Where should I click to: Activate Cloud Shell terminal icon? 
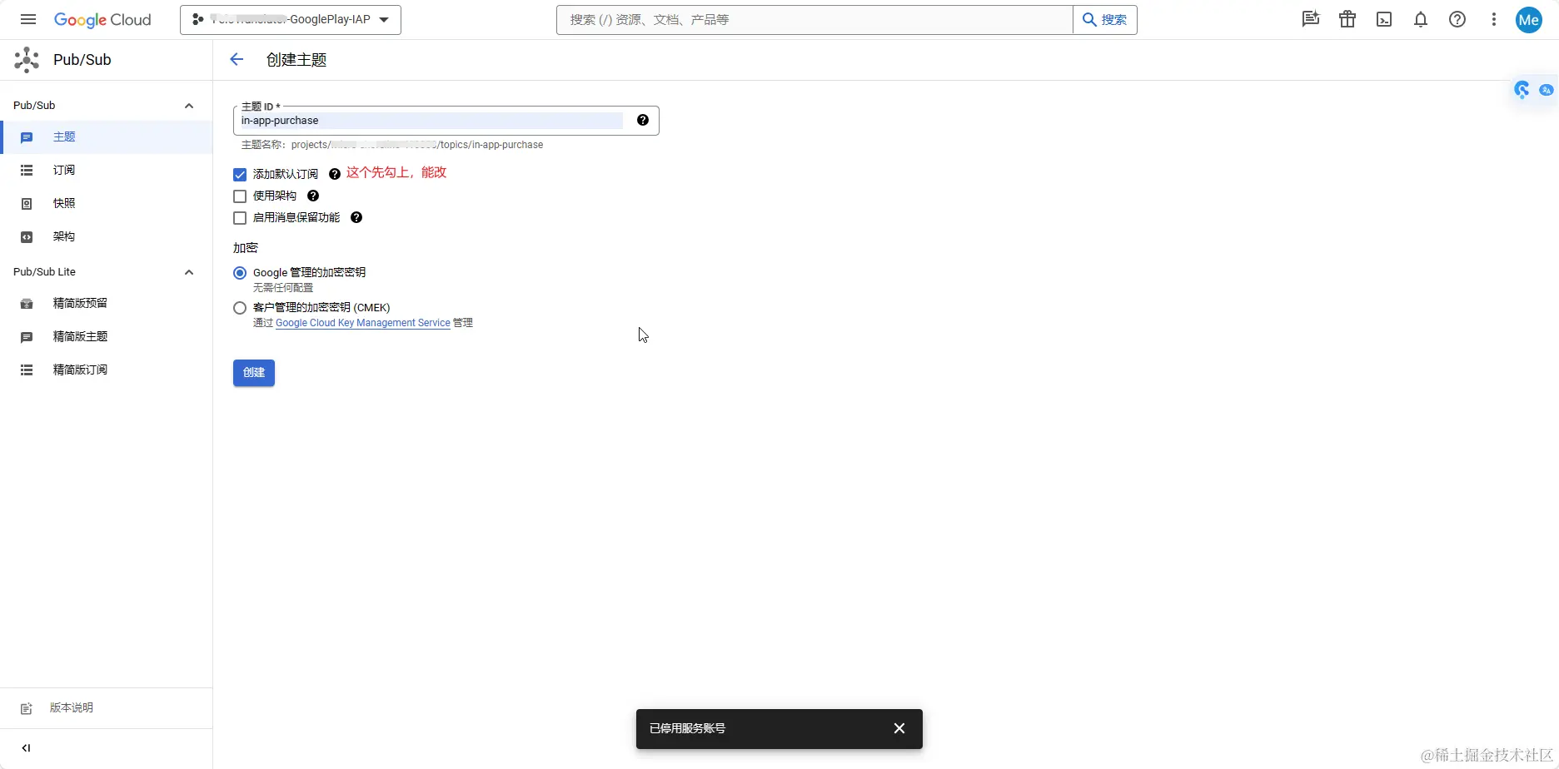1384,19
